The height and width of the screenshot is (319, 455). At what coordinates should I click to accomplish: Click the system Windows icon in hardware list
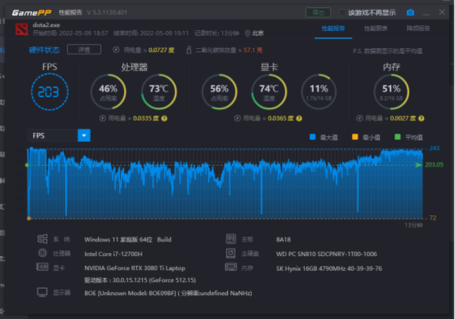click(x=42, y=239)
